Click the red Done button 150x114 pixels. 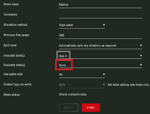point(91,108)
